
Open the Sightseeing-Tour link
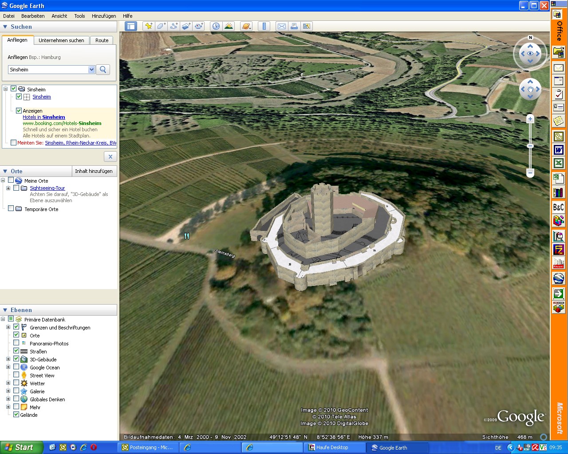[x=47, y=188]
